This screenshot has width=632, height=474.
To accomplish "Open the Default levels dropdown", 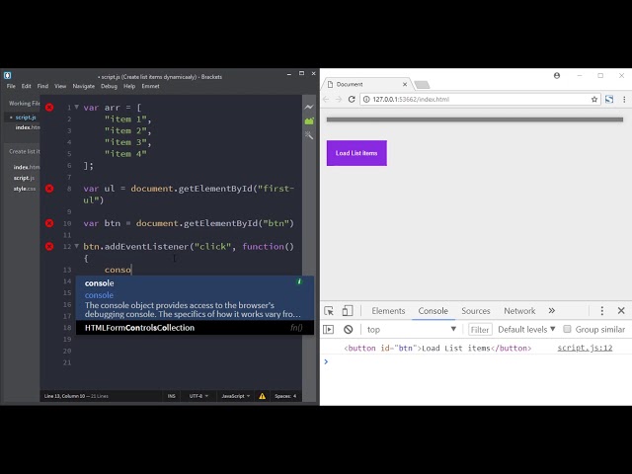I will 526,329.
